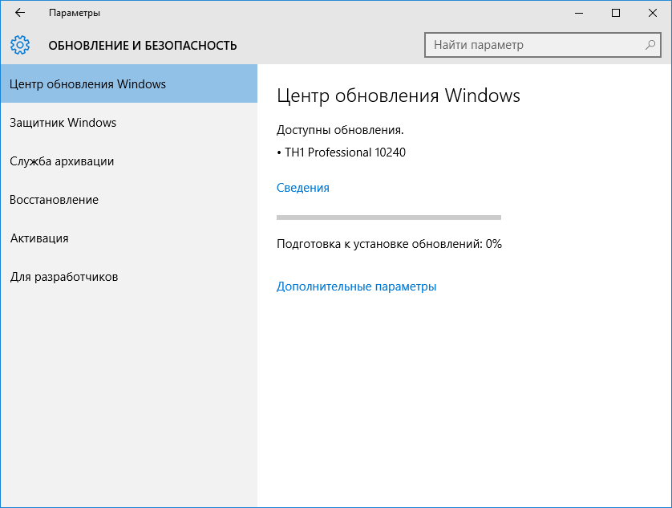Open 'Для разработчиков' section
Screen dimensions: 672x508
[x=129, y=277]
